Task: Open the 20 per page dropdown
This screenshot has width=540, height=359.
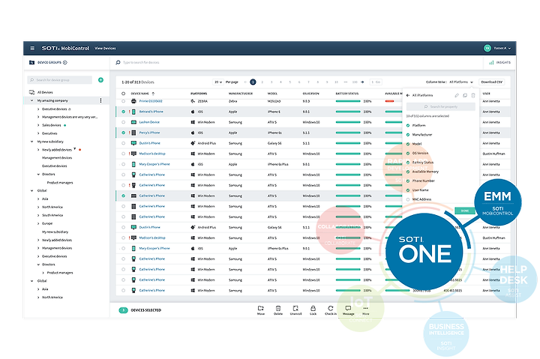Action: [x=218, y=82]
